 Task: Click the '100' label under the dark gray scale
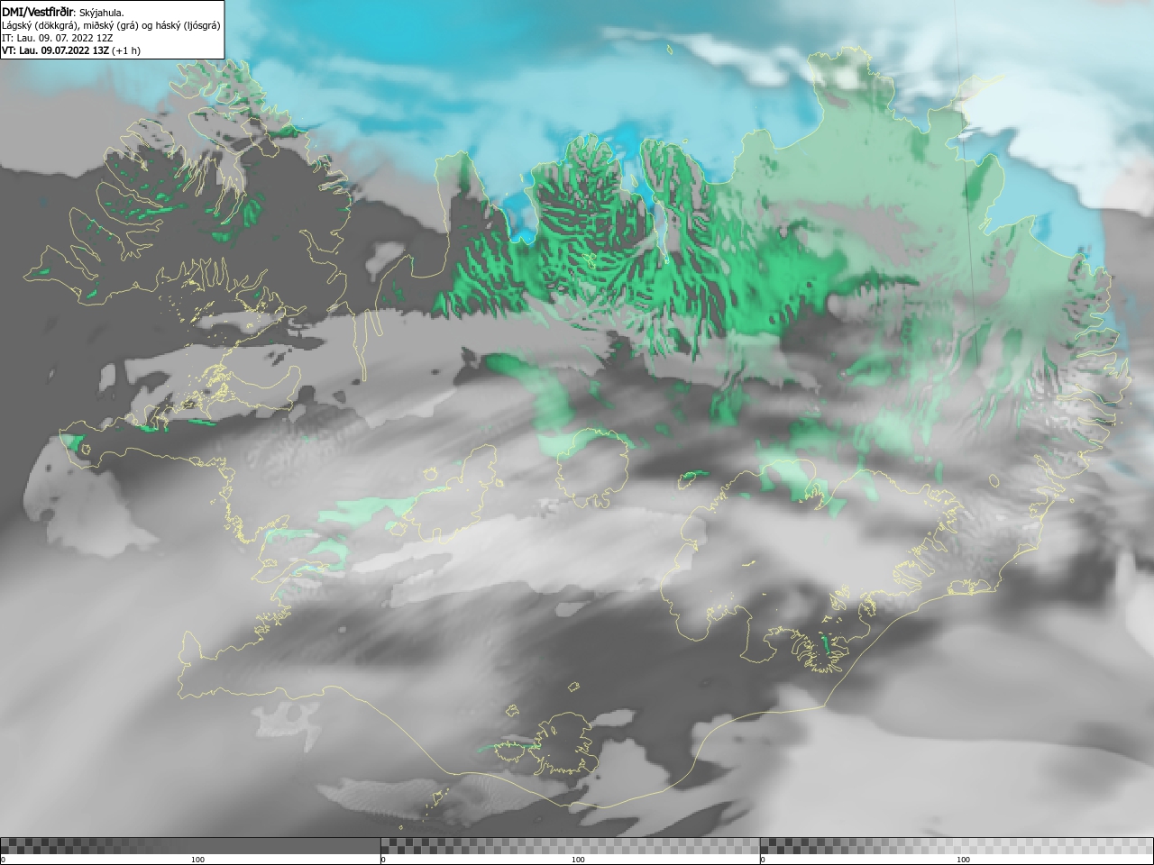point(197,860)
